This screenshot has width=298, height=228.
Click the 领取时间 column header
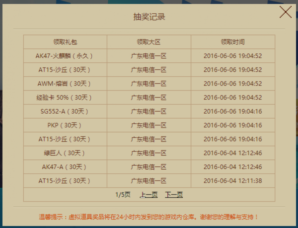coord(233,42)
